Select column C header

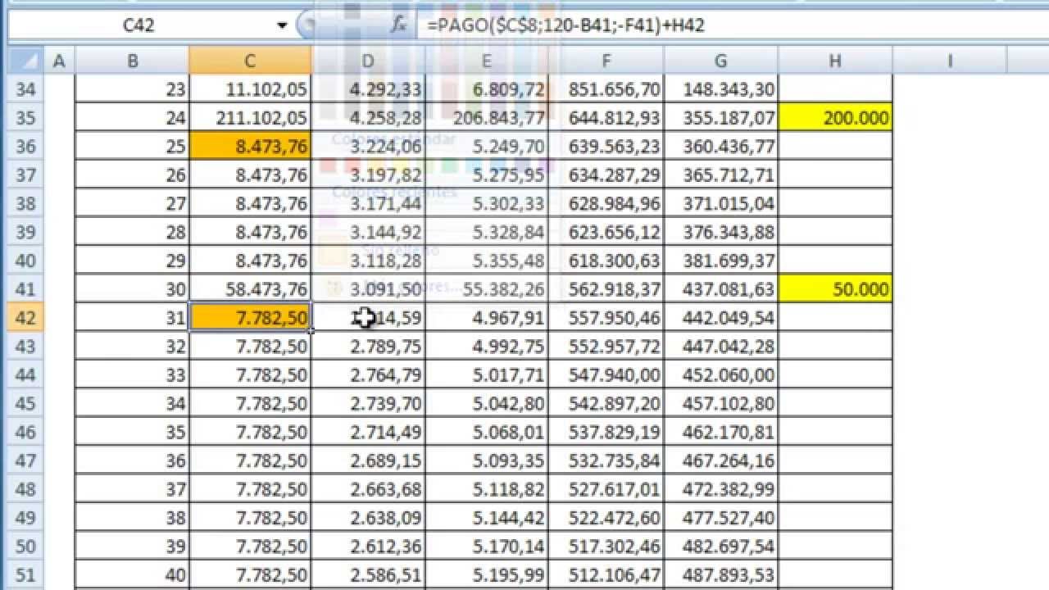point(250,61)
